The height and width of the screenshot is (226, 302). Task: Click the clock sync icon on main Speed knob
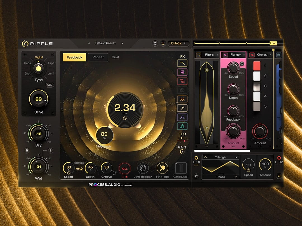[x=69, y=173]
